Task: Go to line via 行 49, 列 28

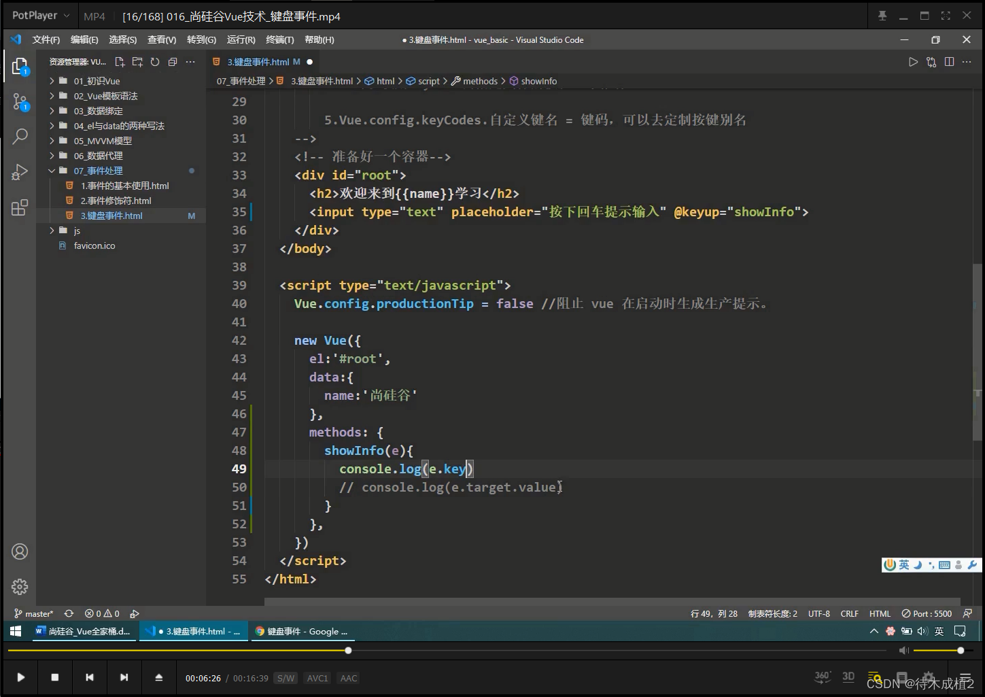Action: 714,613
